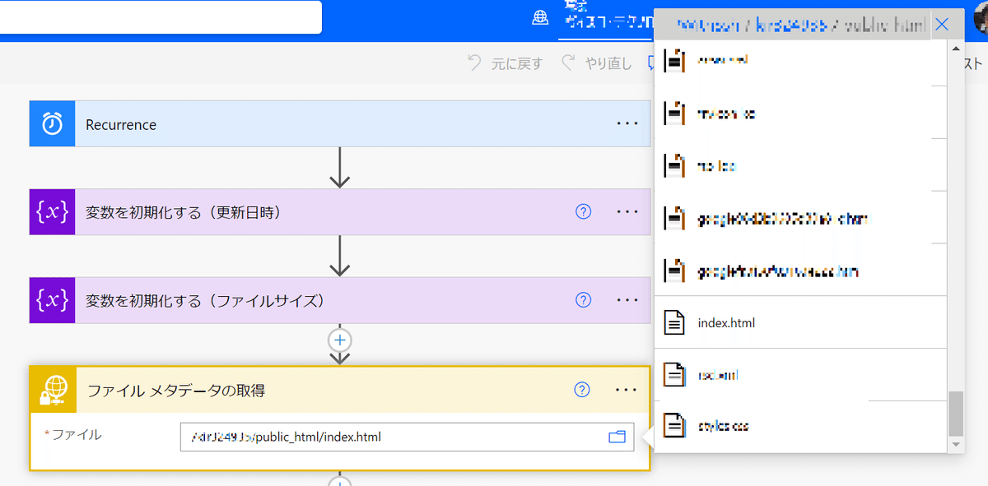Screen dimensions: 988x486
Task: Click やり直し (redo) button
Action: pyautogui.click(x=596, y=63)
